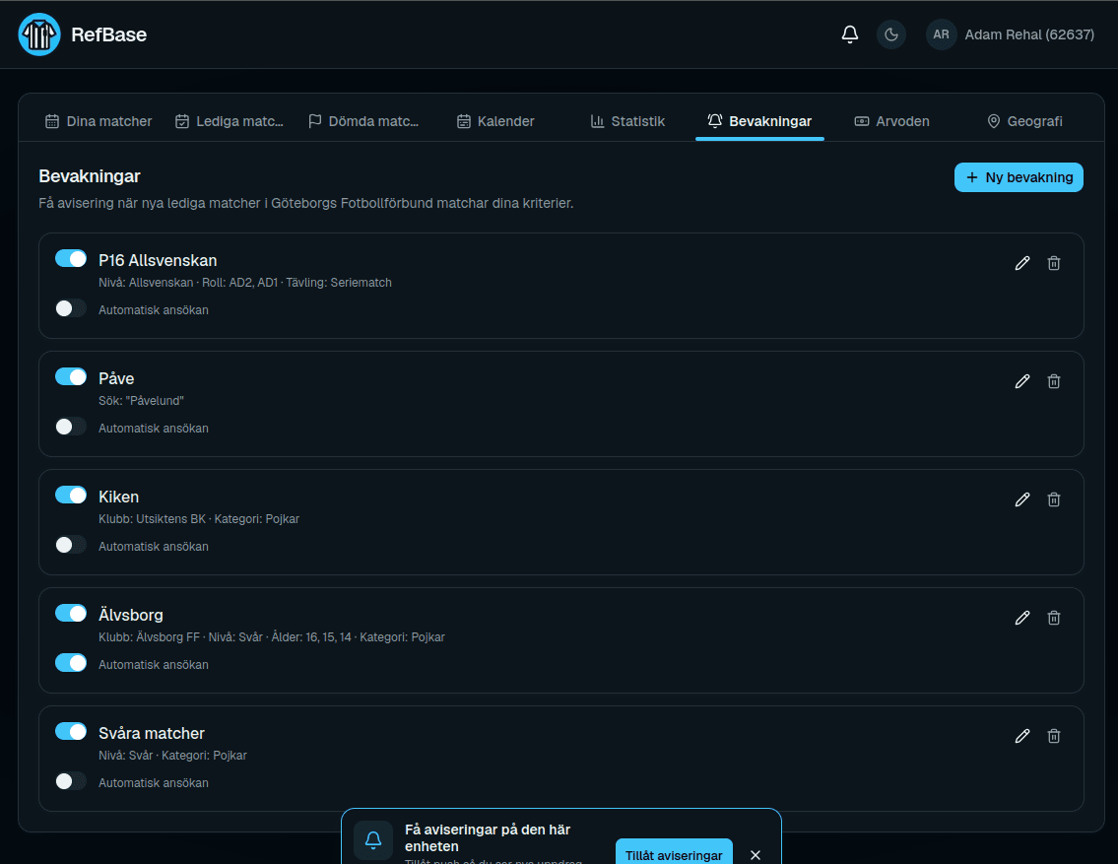Delete the Kiken watch with trash icon

[1053, 499]
